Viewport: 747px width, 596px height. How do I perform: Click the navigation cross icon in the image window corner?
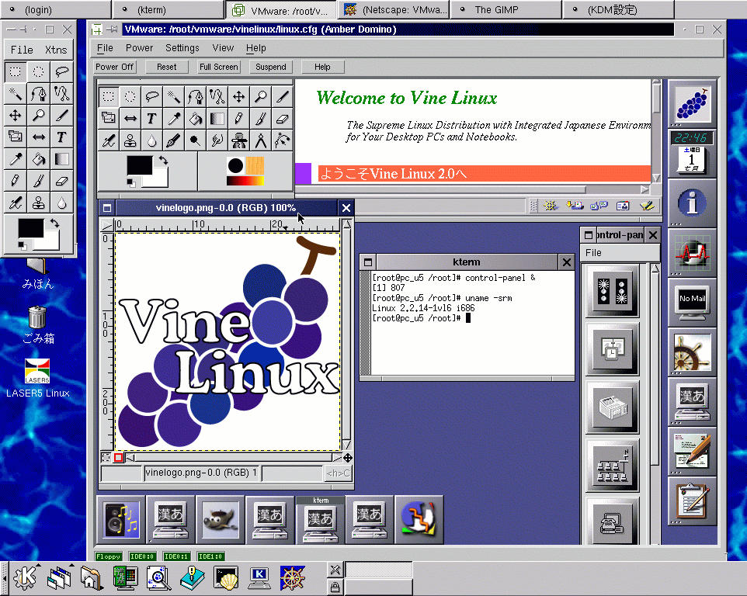[348, 457]
